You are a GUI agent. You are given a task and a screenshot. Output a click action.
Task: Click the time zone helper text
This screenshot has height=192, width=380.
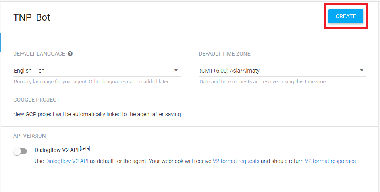point(263,82)
